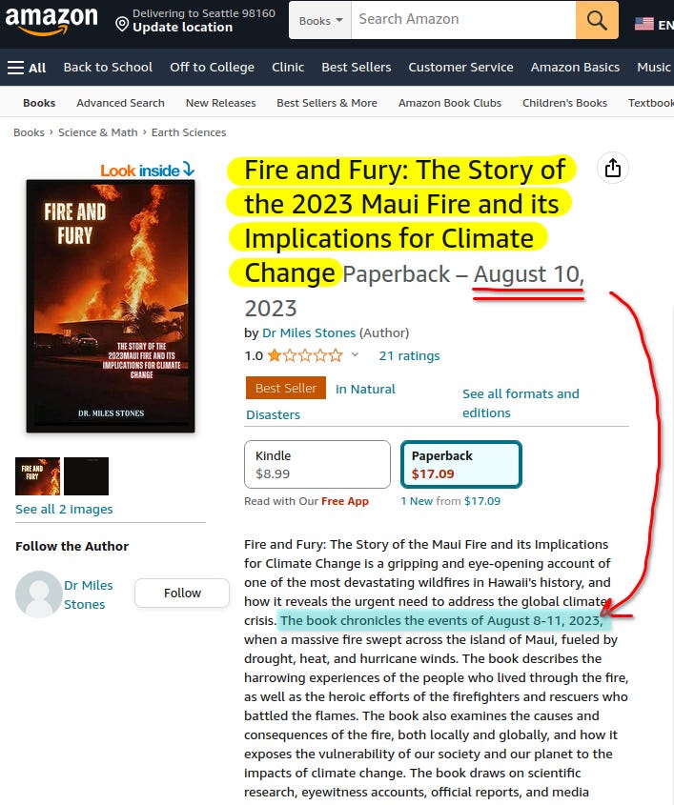Open the Look inside preview
Screen dimensions: 674x805
[x=147, y=170]
